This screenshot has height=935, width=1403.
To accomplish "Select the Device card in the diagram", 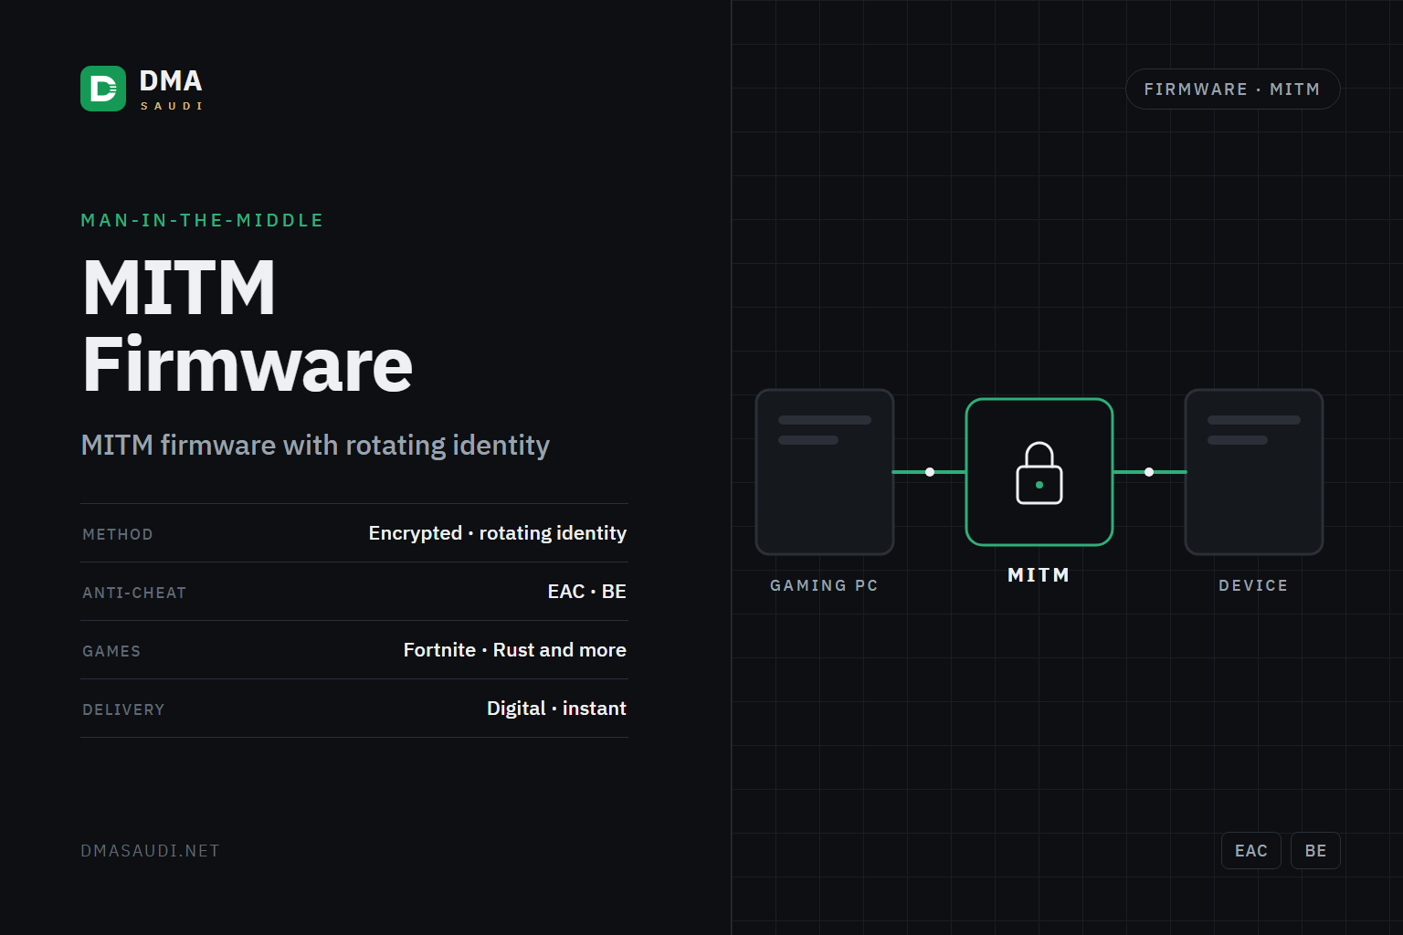I will tap(1254, 472).
